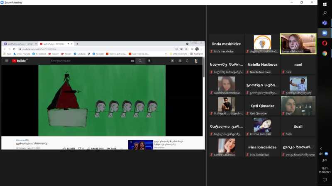Open the Apps bookmark shortcut
Screen dimensions: 332x186
point(7,54)
